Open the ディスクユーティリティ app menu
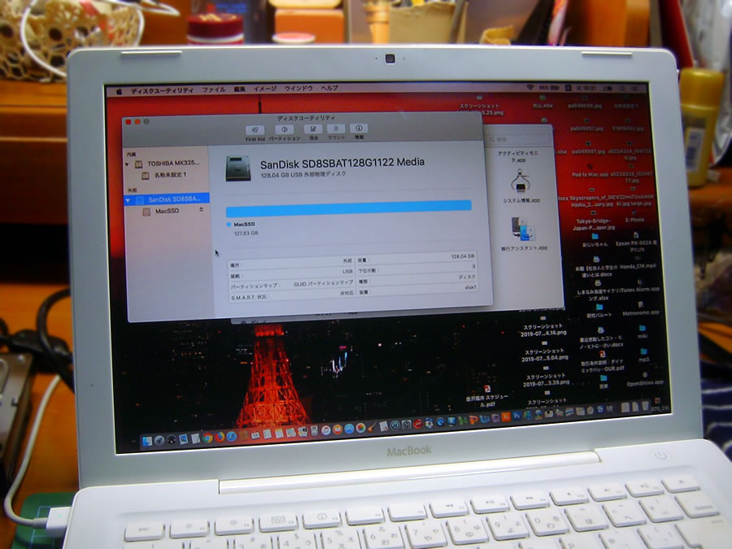The height and width of the screenshot is (549, 732). (x=162, y=90)
